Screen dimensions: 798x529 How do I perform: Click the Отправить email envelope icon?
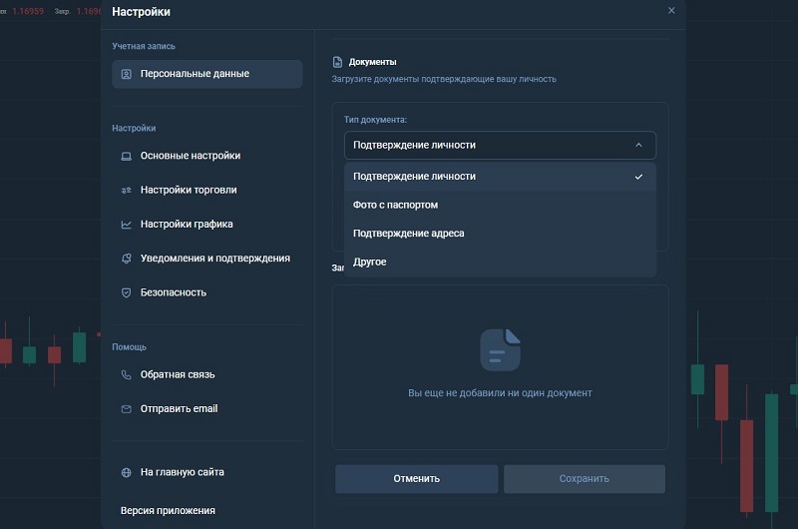click(127, 409)
